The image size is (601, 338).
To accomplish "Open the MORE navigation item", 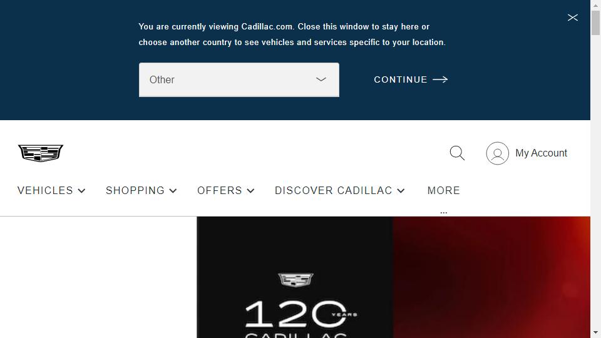I will 443,190.
